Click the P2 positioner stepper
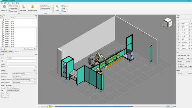This screenshot has height=108, width=192. coord(189,48)
